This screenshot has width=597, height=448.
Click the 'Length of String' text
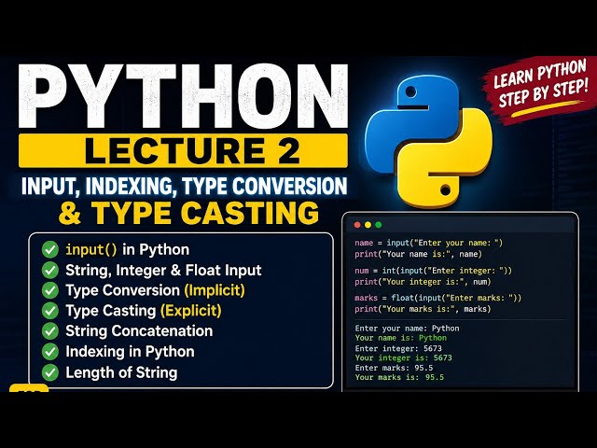coord(121,372)
